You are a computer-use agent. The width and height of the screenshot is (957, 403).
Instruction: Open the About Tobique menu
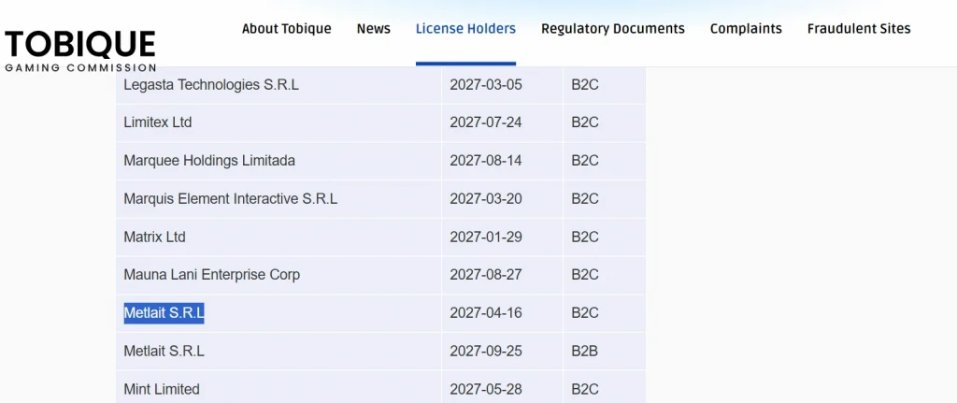(x=286, y=29)
